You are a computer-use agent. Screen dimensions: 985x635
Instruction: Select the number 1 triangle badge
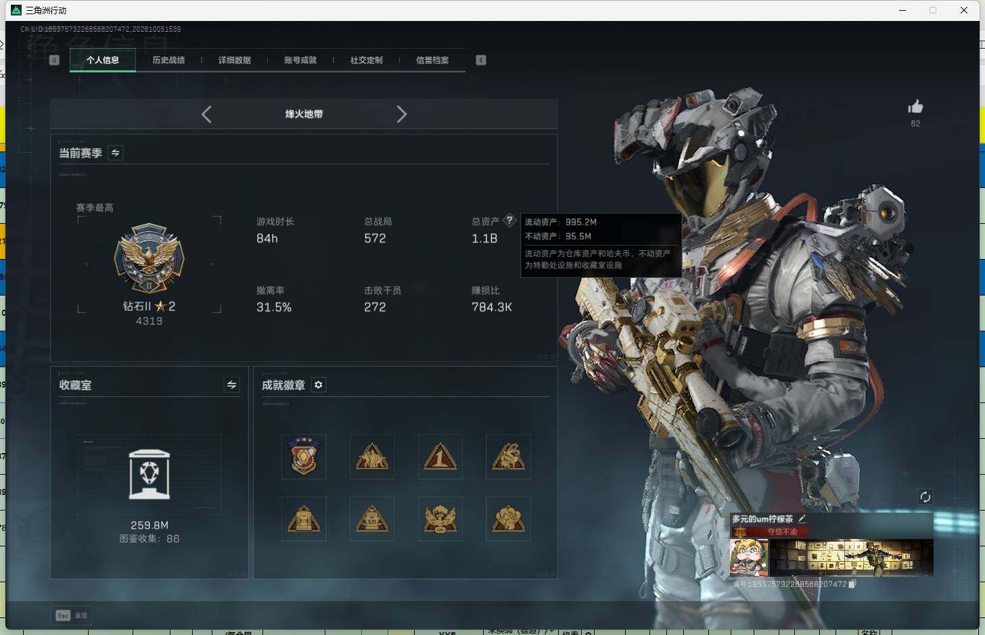click(440, 456)
